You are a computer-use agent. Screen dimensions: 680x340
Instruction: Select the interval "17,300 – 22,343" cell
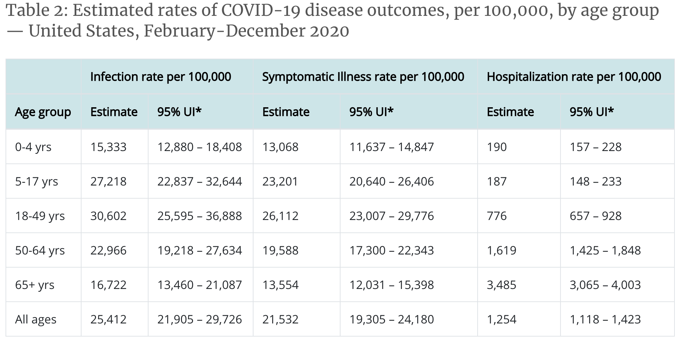coord(391,250)
